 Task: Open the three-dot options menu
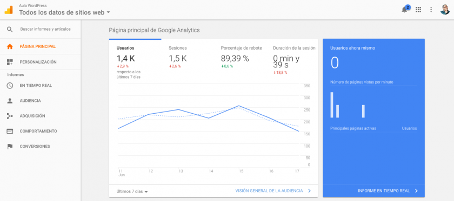pos(431,10)
